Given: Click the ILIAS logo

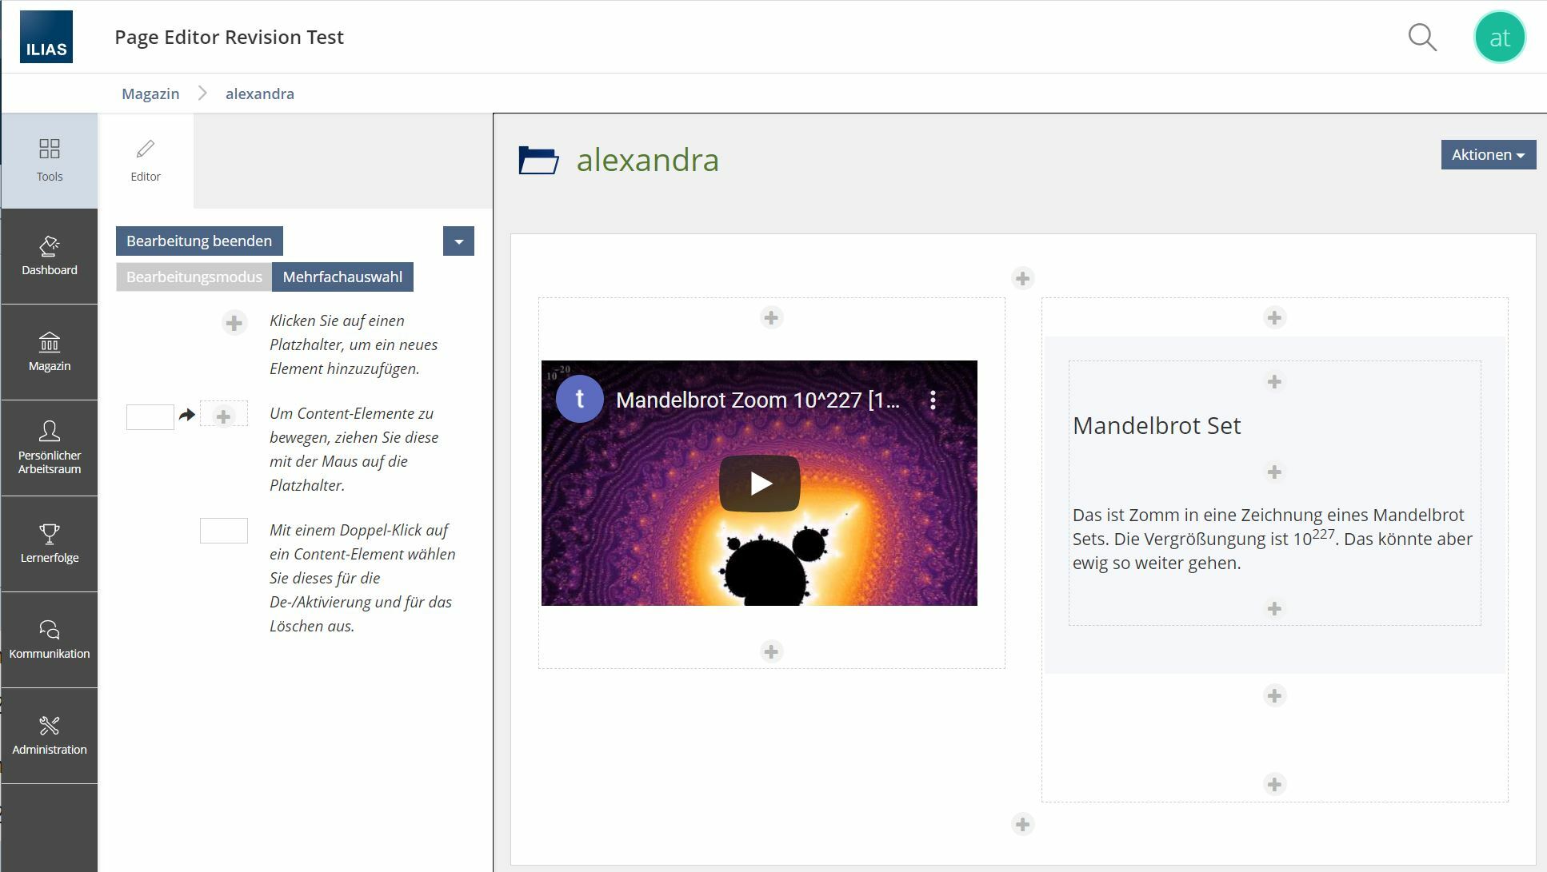Looking at the screenshot, I should (46, 37).
